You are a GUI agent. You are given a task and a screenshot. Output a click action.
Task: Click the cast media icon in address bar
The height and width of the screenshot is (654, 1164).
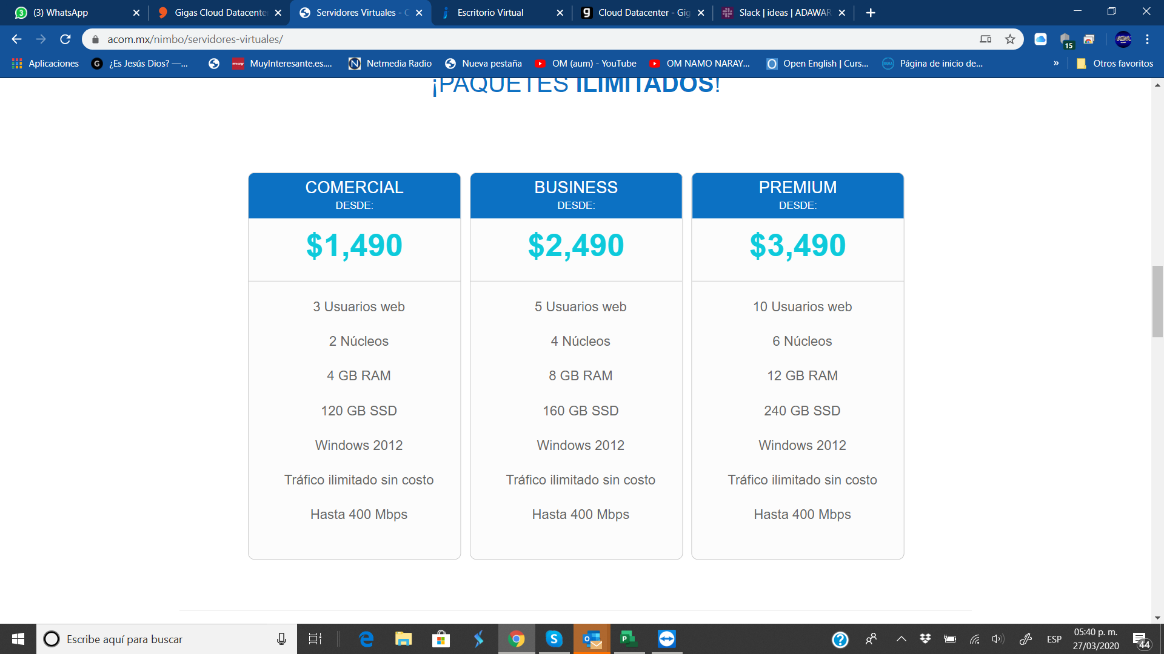(986, 39)
